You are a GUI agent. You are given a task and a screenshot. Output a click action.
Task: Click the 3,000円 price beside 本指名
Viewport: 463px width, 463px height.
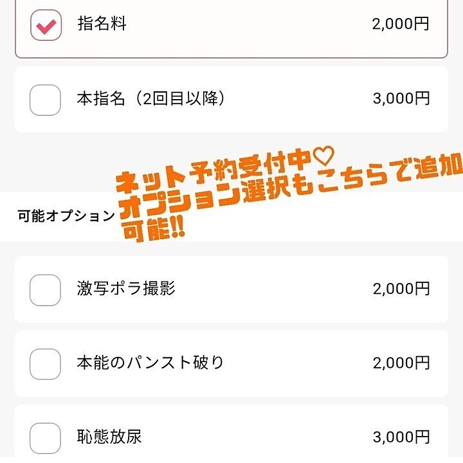point(401,100)
